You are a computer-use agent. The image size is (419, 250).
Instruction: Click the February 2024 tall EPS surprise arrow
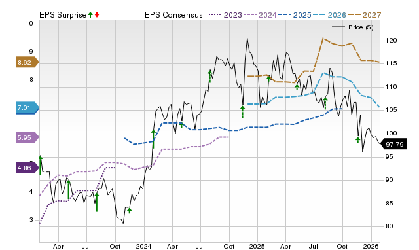[x=153, y=139]
